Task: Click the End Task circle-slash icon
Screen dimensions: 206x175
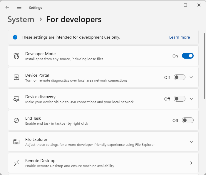Action: pos(16,120)
